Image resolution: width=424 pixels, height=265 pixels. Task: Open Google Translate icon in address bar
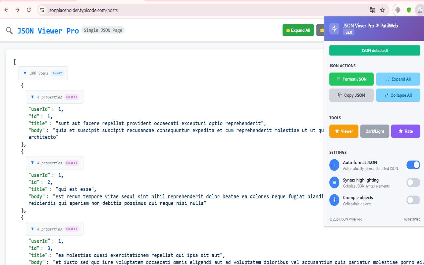(x=372, y=10)
